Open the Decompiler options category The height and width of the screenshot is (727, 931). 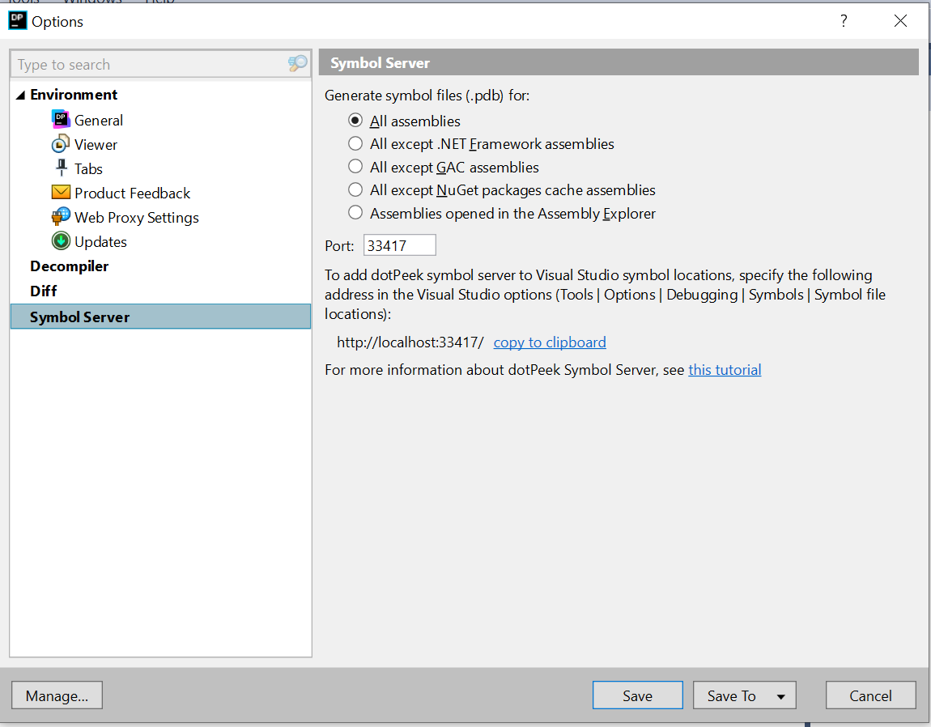tap(70, 266)
